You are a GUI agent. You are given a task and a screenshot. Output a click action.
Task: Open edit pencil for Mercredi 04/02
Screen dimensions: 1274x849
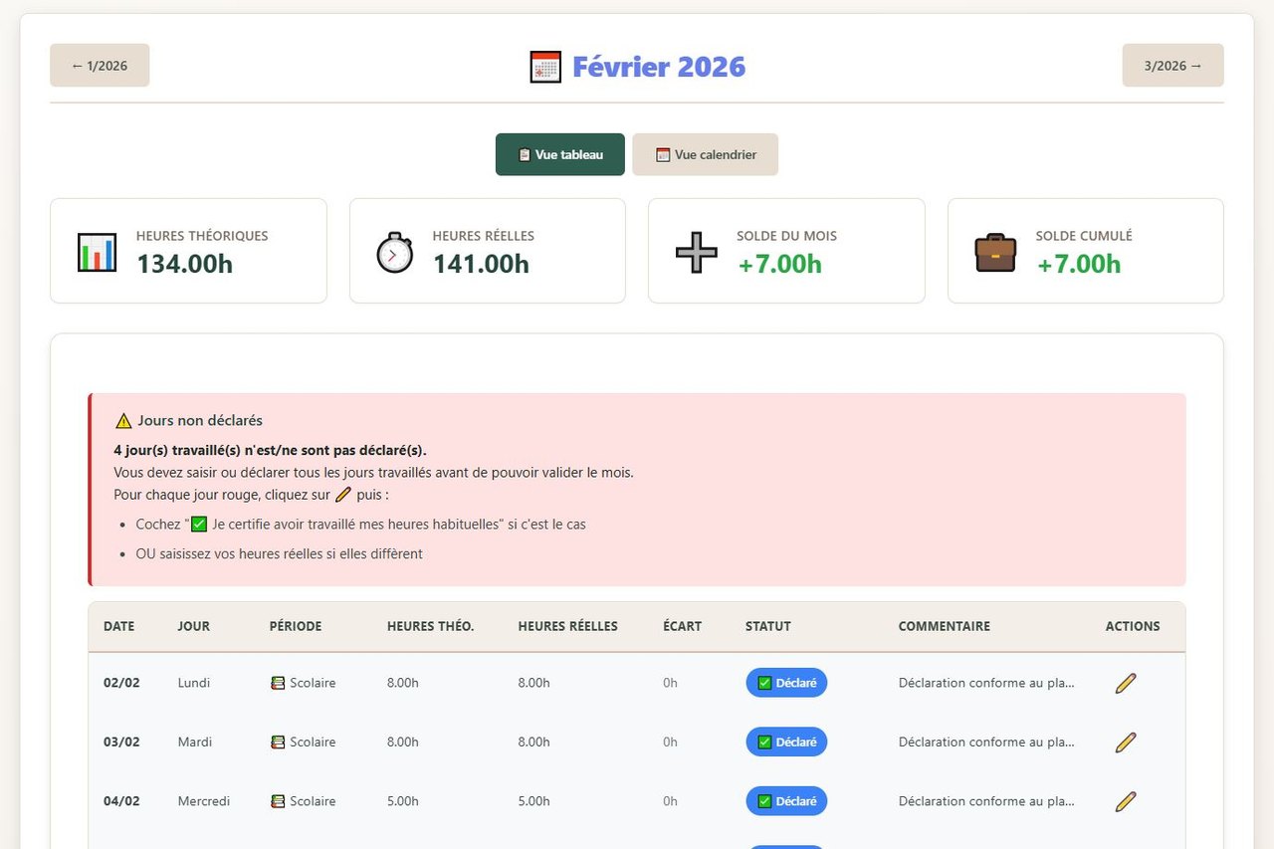point(1125,801)
